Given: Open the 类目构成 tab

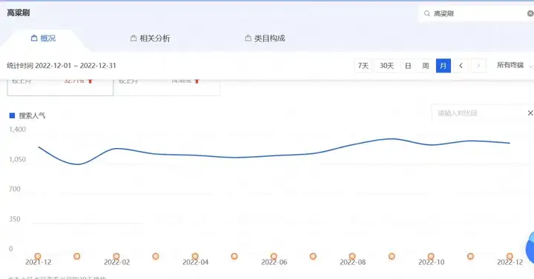Looking at the screenshot, I should pyautogui.click(x=265, y=38).
